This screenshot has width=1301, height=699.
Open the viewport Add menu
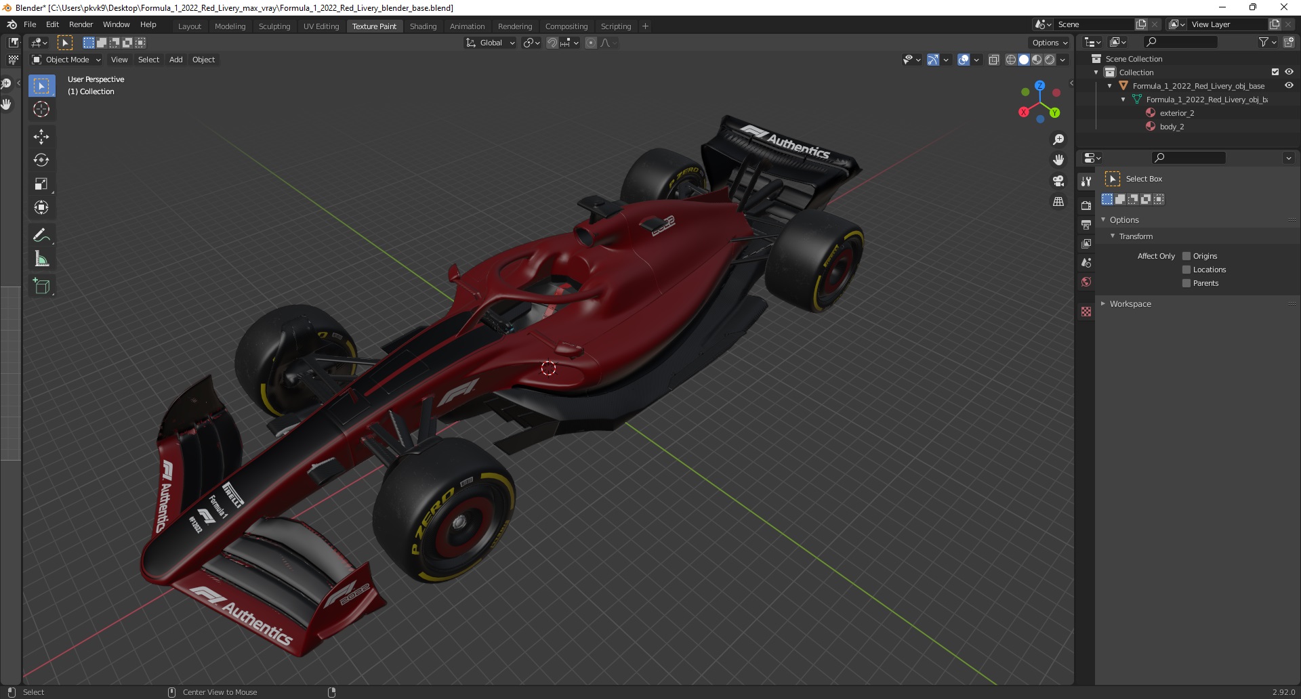coord(175,60)
